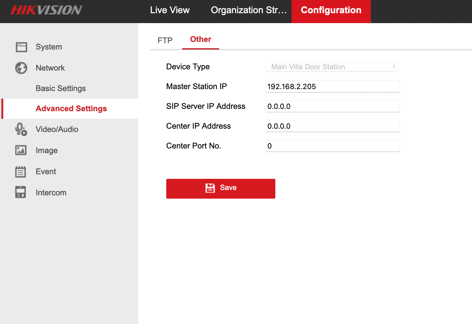Click into the SIP Server IP Address field
Viewport: 472px width, 324px height.
click(x=333, y=106)
